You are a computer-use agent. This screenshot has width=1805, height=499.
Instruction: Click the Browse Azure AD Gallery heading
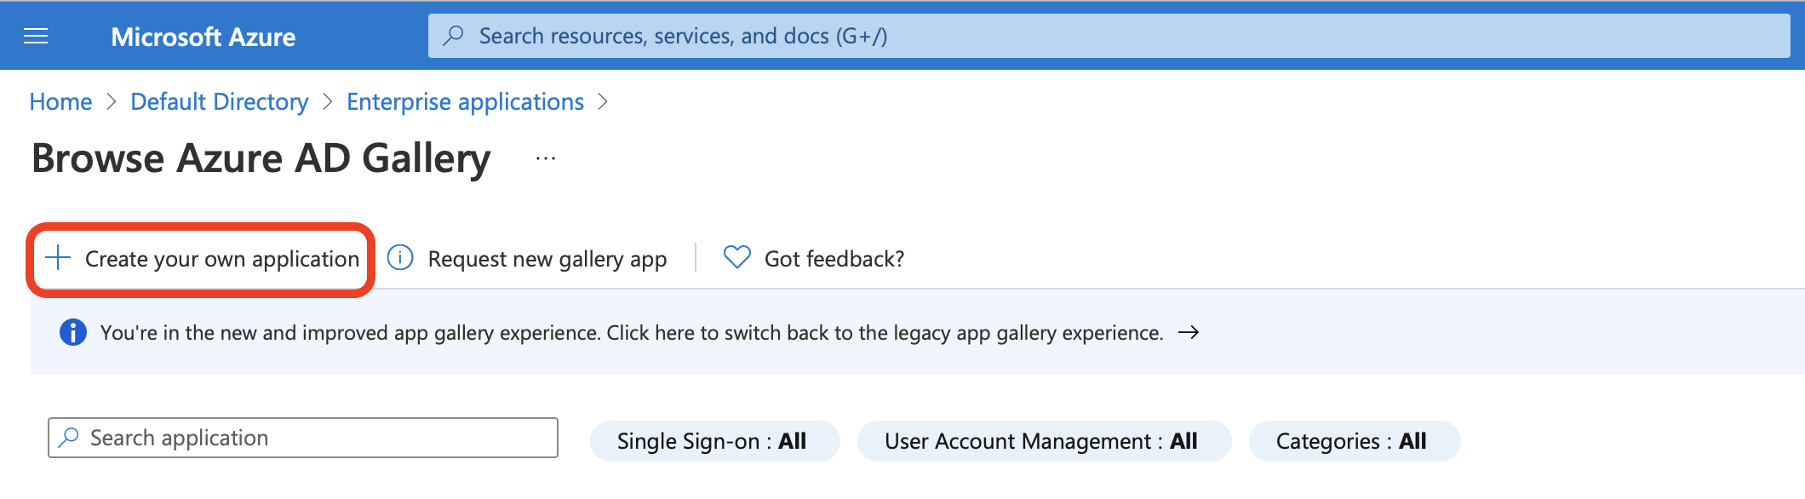click(x=261, y=158)
